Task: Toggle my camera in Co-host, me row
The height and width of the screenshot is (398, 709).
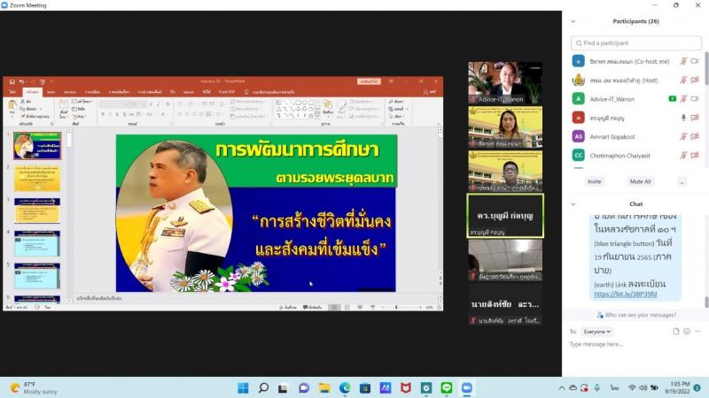Action: pyautogui.click(x=695, y=61)
